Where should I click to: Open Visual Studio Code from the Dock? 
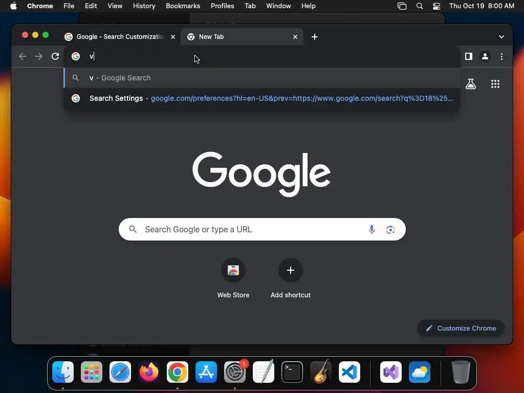click(349, 372)
